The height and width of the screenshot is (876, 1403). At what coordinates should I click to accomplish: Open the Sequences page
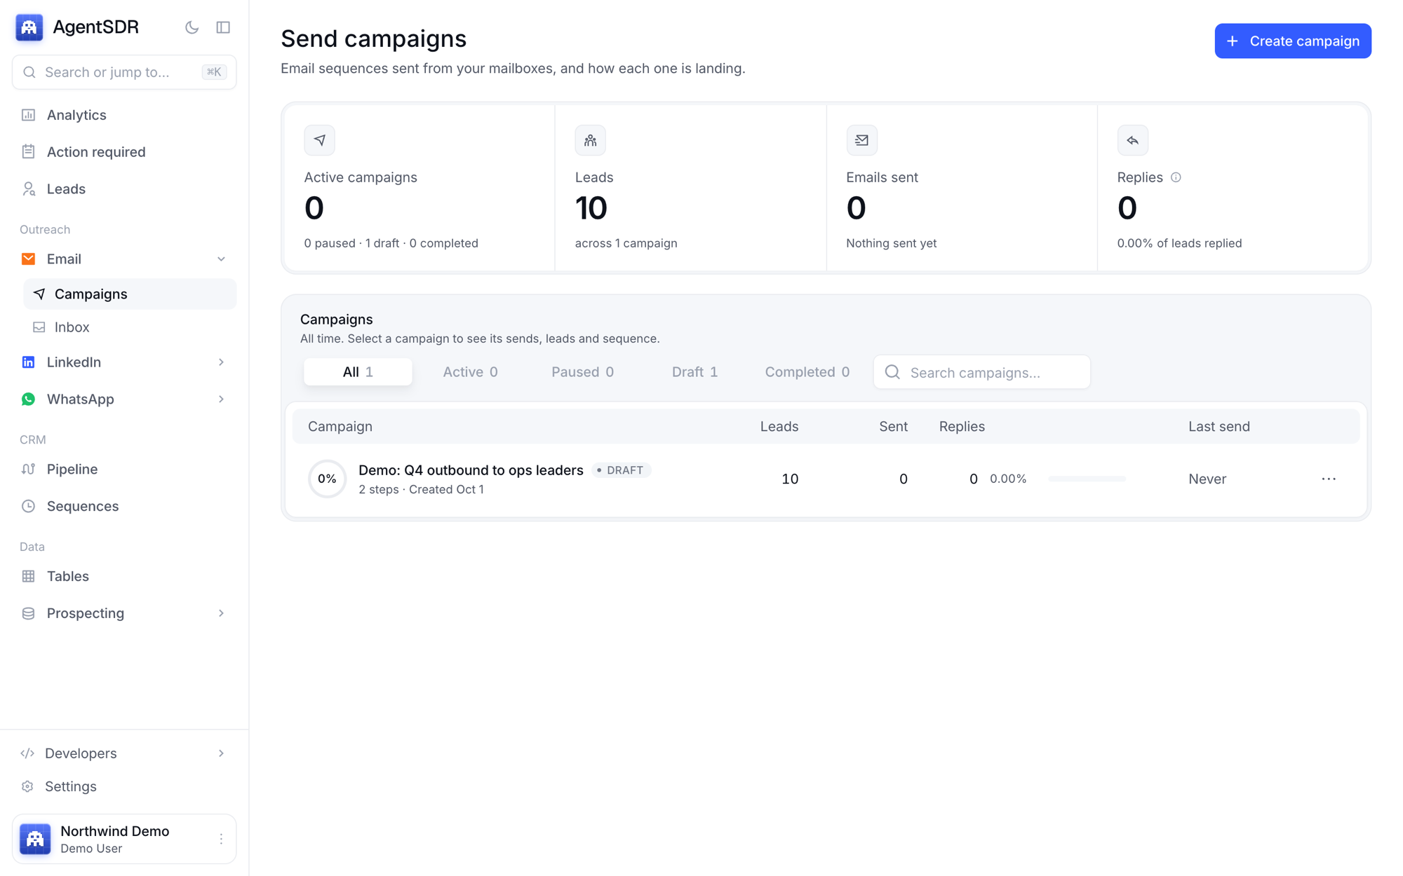coord(124,506)
